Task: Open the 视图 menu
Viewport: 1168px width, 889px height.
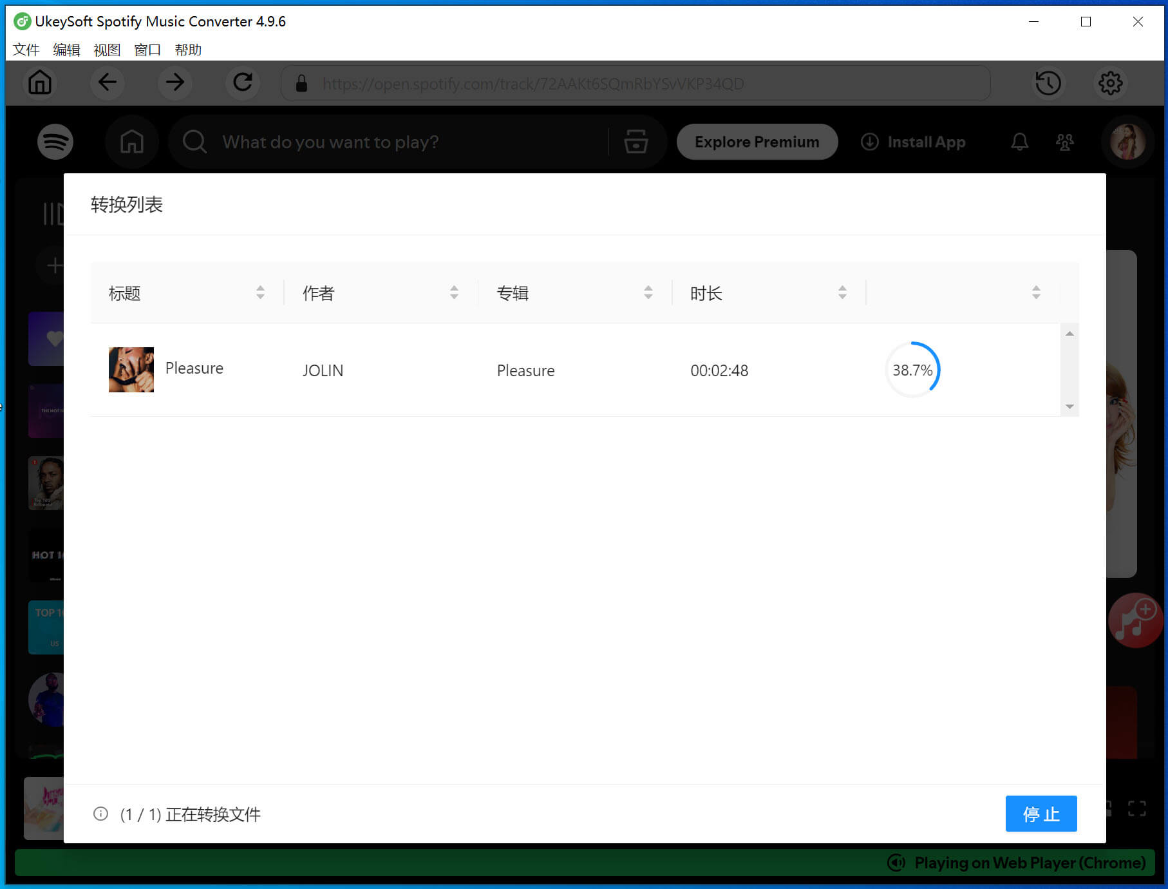Action: [x=107, y=50]
